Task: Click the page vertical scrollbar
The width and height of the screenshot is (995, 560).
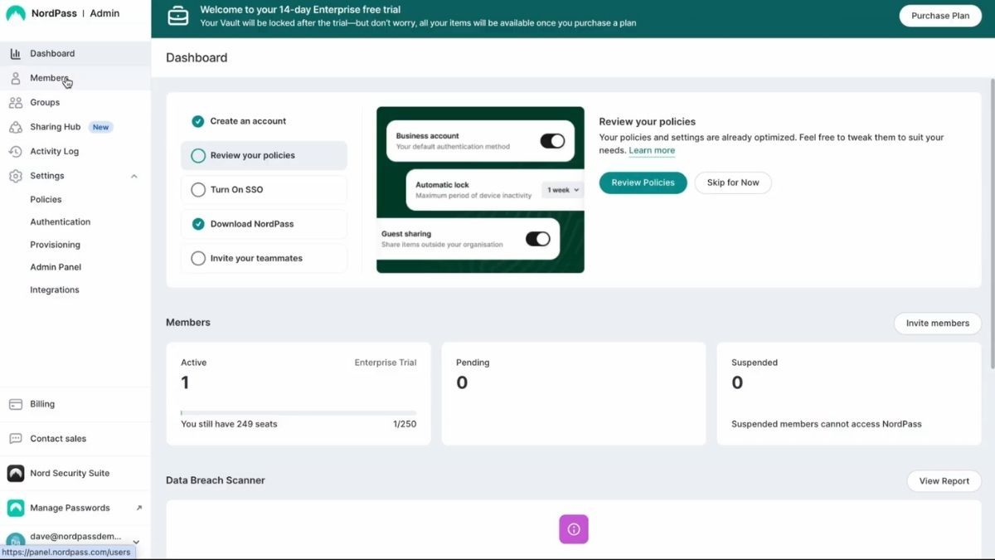Action: click(992, 224)
